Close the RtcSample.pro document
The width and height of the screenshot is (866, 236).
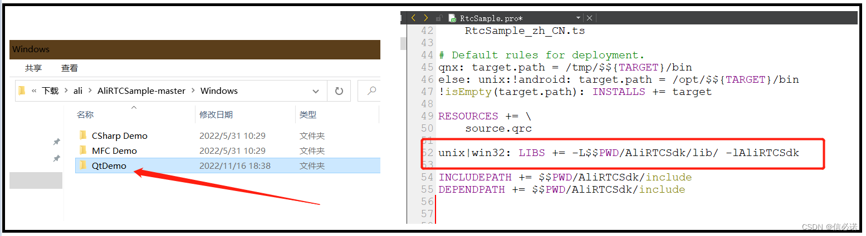pos(589,18)
